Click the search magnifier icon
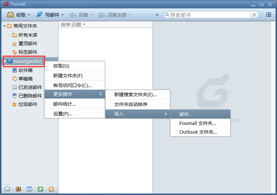277x195 pixels. (166, 15)
